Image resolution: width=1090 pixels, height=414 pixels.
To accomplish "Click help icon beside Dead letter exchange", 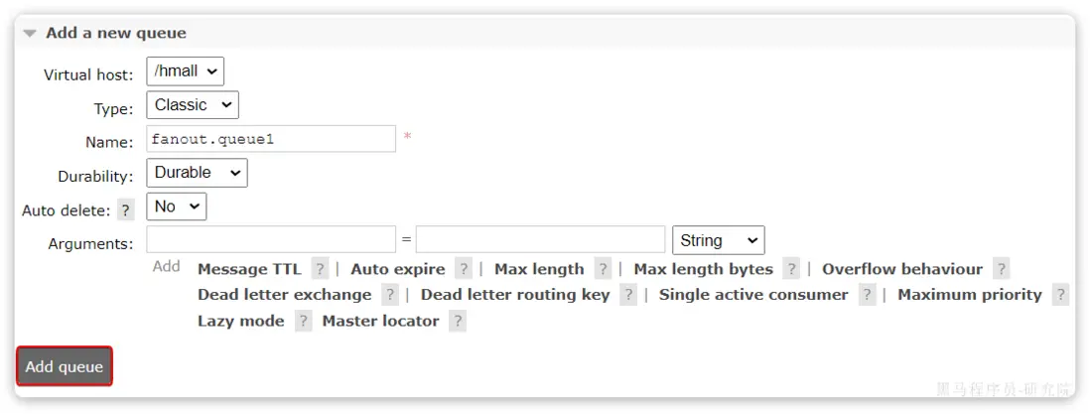I will point(390,295).
